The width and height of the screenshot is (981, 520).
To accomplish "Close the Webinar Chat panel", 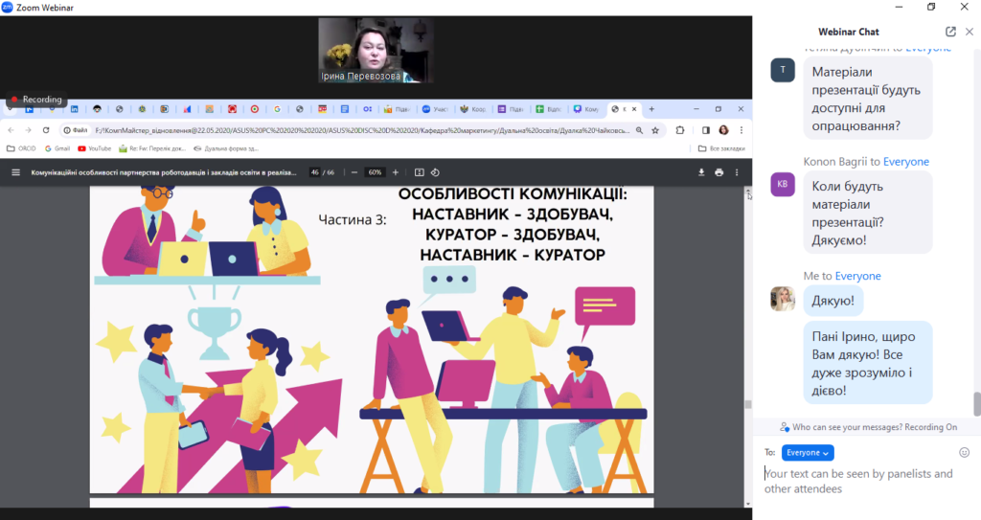I will coord(968,32).
